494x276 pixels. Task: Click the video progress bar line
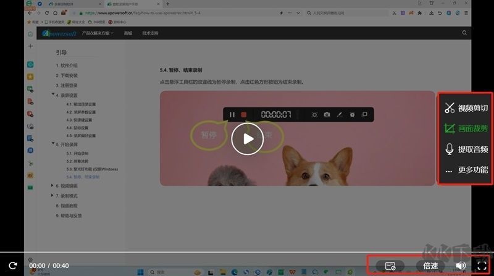tap(247, 253)
